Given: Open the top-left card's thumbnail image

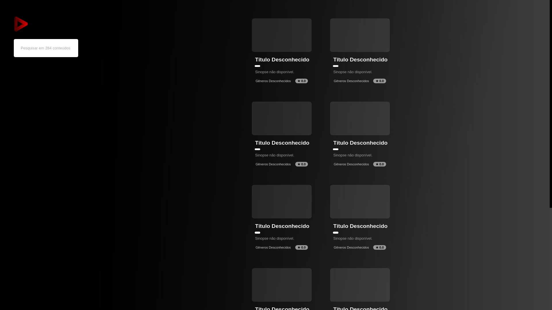Looking at the screenshot, I should point(281,35).
